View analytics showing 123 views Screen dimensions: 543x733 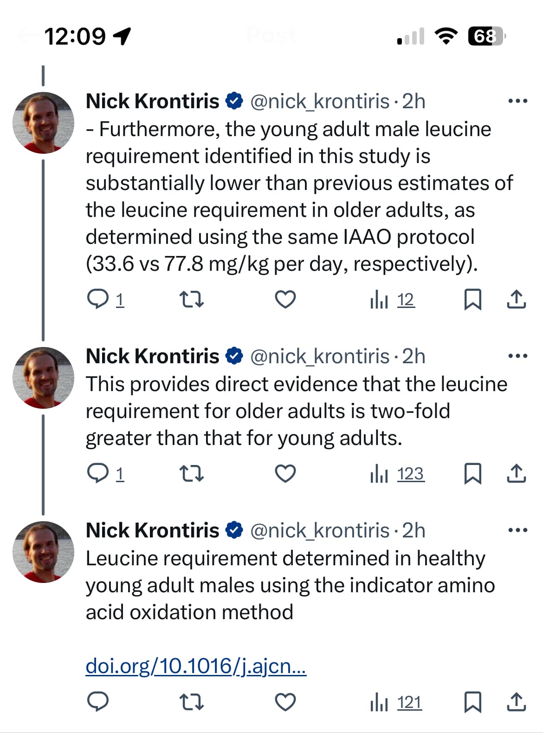coord(397,473)
